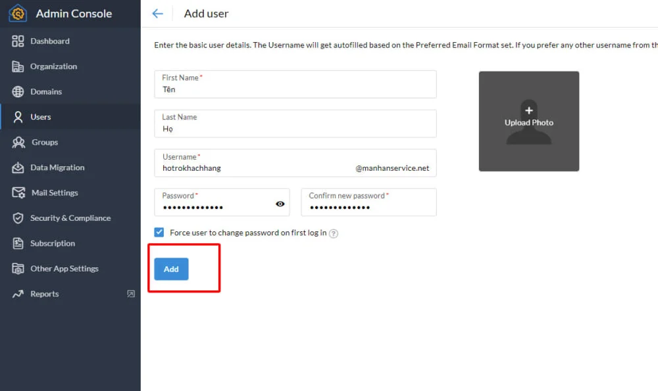This screenshot has height=391, width=658.
Task: Click the help icon beside the password checkbox
Action: [x=333, y=233]
